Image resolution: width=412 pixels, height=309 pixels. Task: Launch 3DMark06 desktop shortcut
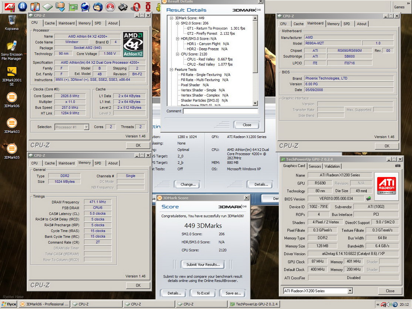pos(11,100)
